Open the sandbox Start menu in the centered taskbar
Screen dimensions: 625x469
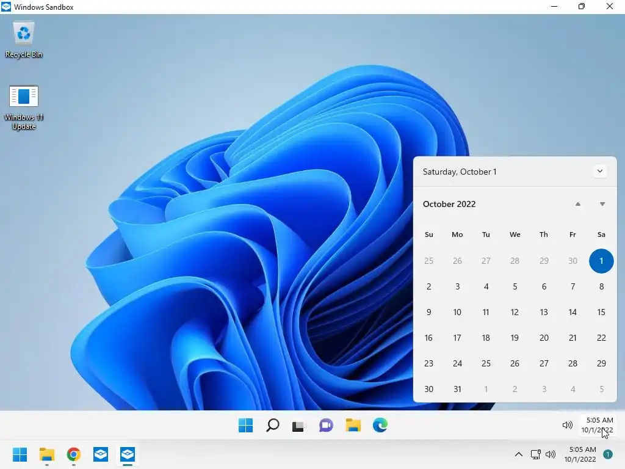point(245,425)
